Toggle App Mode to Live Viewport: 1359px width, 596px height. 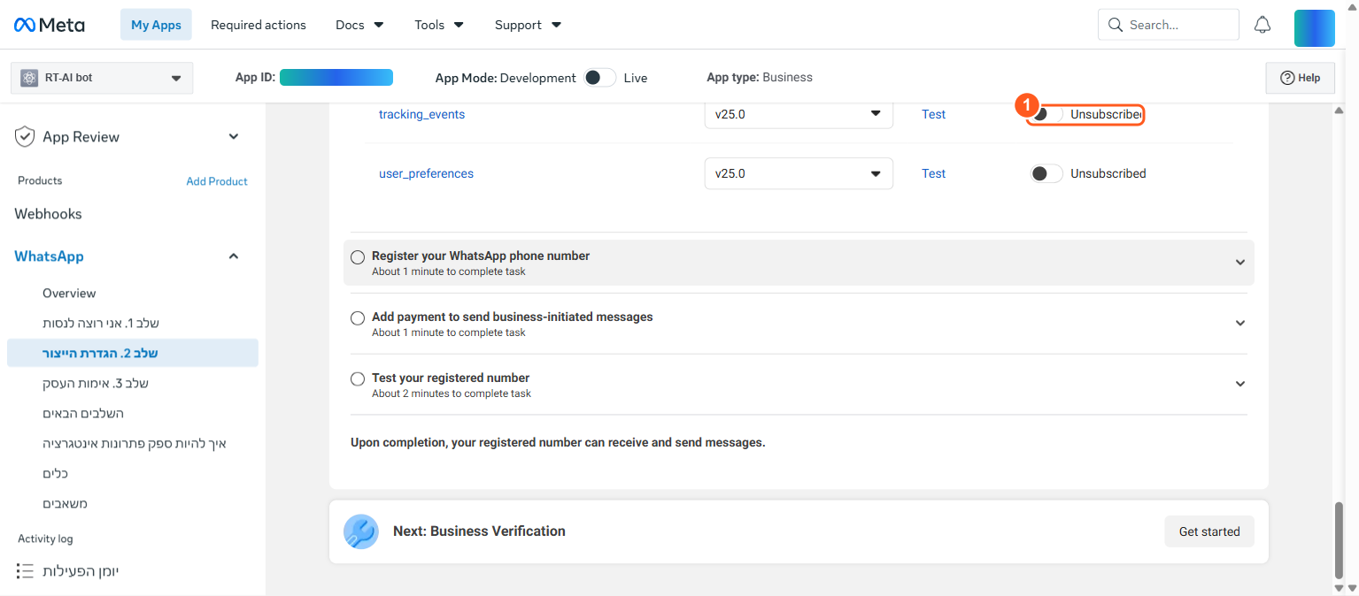(x=599, y=78)
